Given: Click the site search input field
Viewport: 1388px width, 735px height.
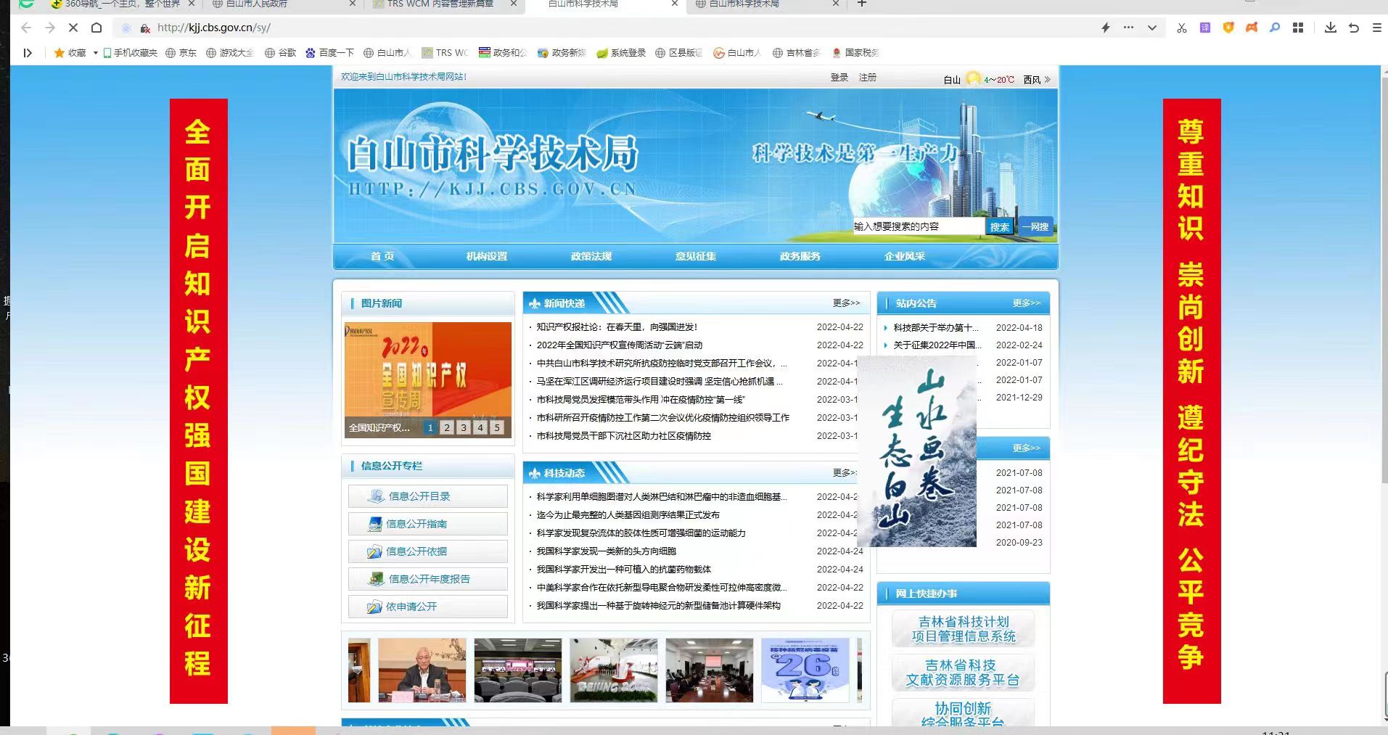Looking at the screenshot, I should pos(917,227).
